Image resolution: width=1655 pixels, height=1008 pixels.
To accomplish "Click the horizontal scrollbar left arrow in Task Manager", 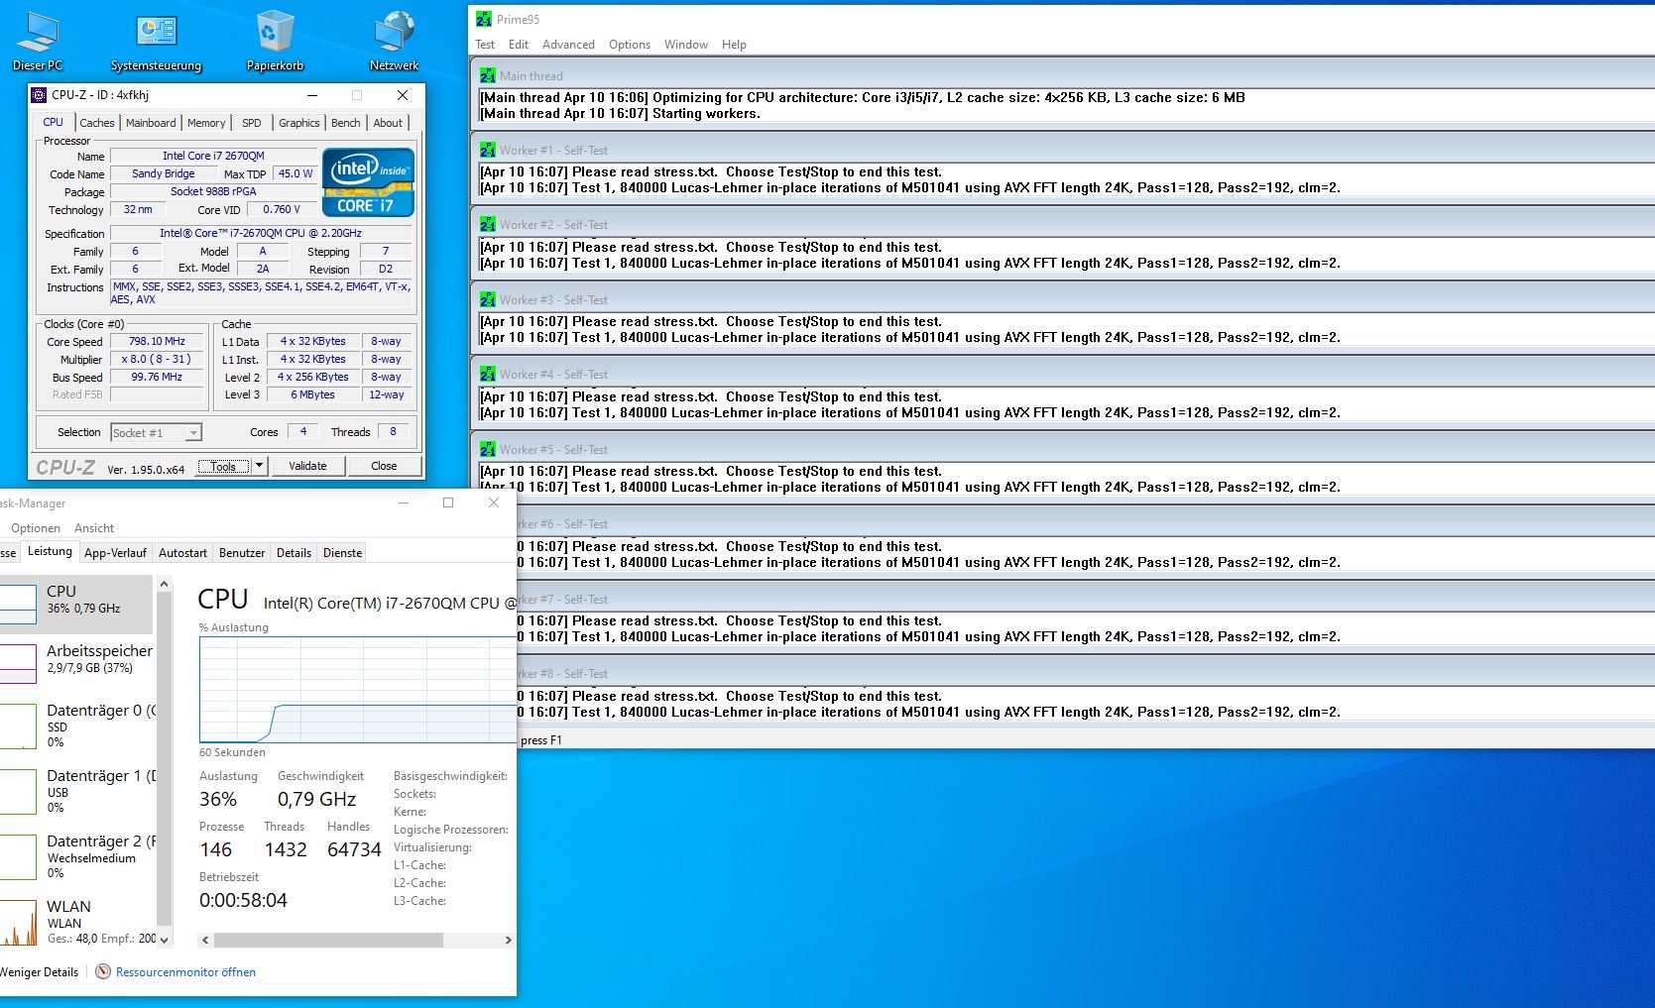I will [x=205, y=940].
